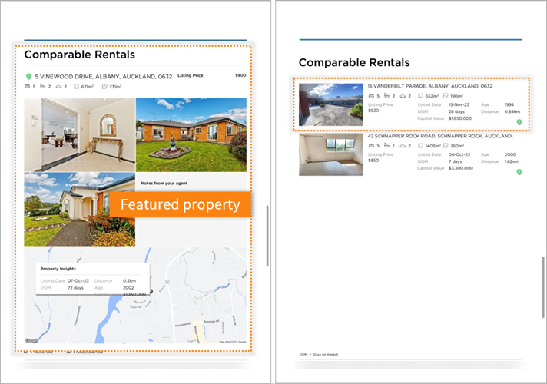
Task: Click the '$920' listing price
Action: tap(373, 111)
